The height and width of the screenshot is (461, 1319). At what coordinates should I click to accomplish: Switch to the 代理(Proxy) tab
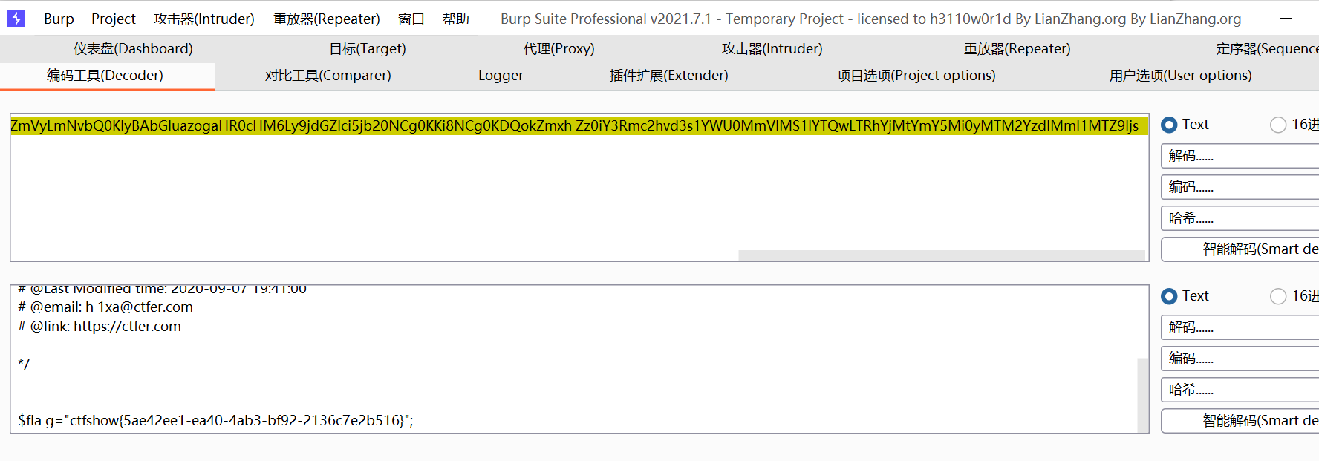[x=559, y=48]
